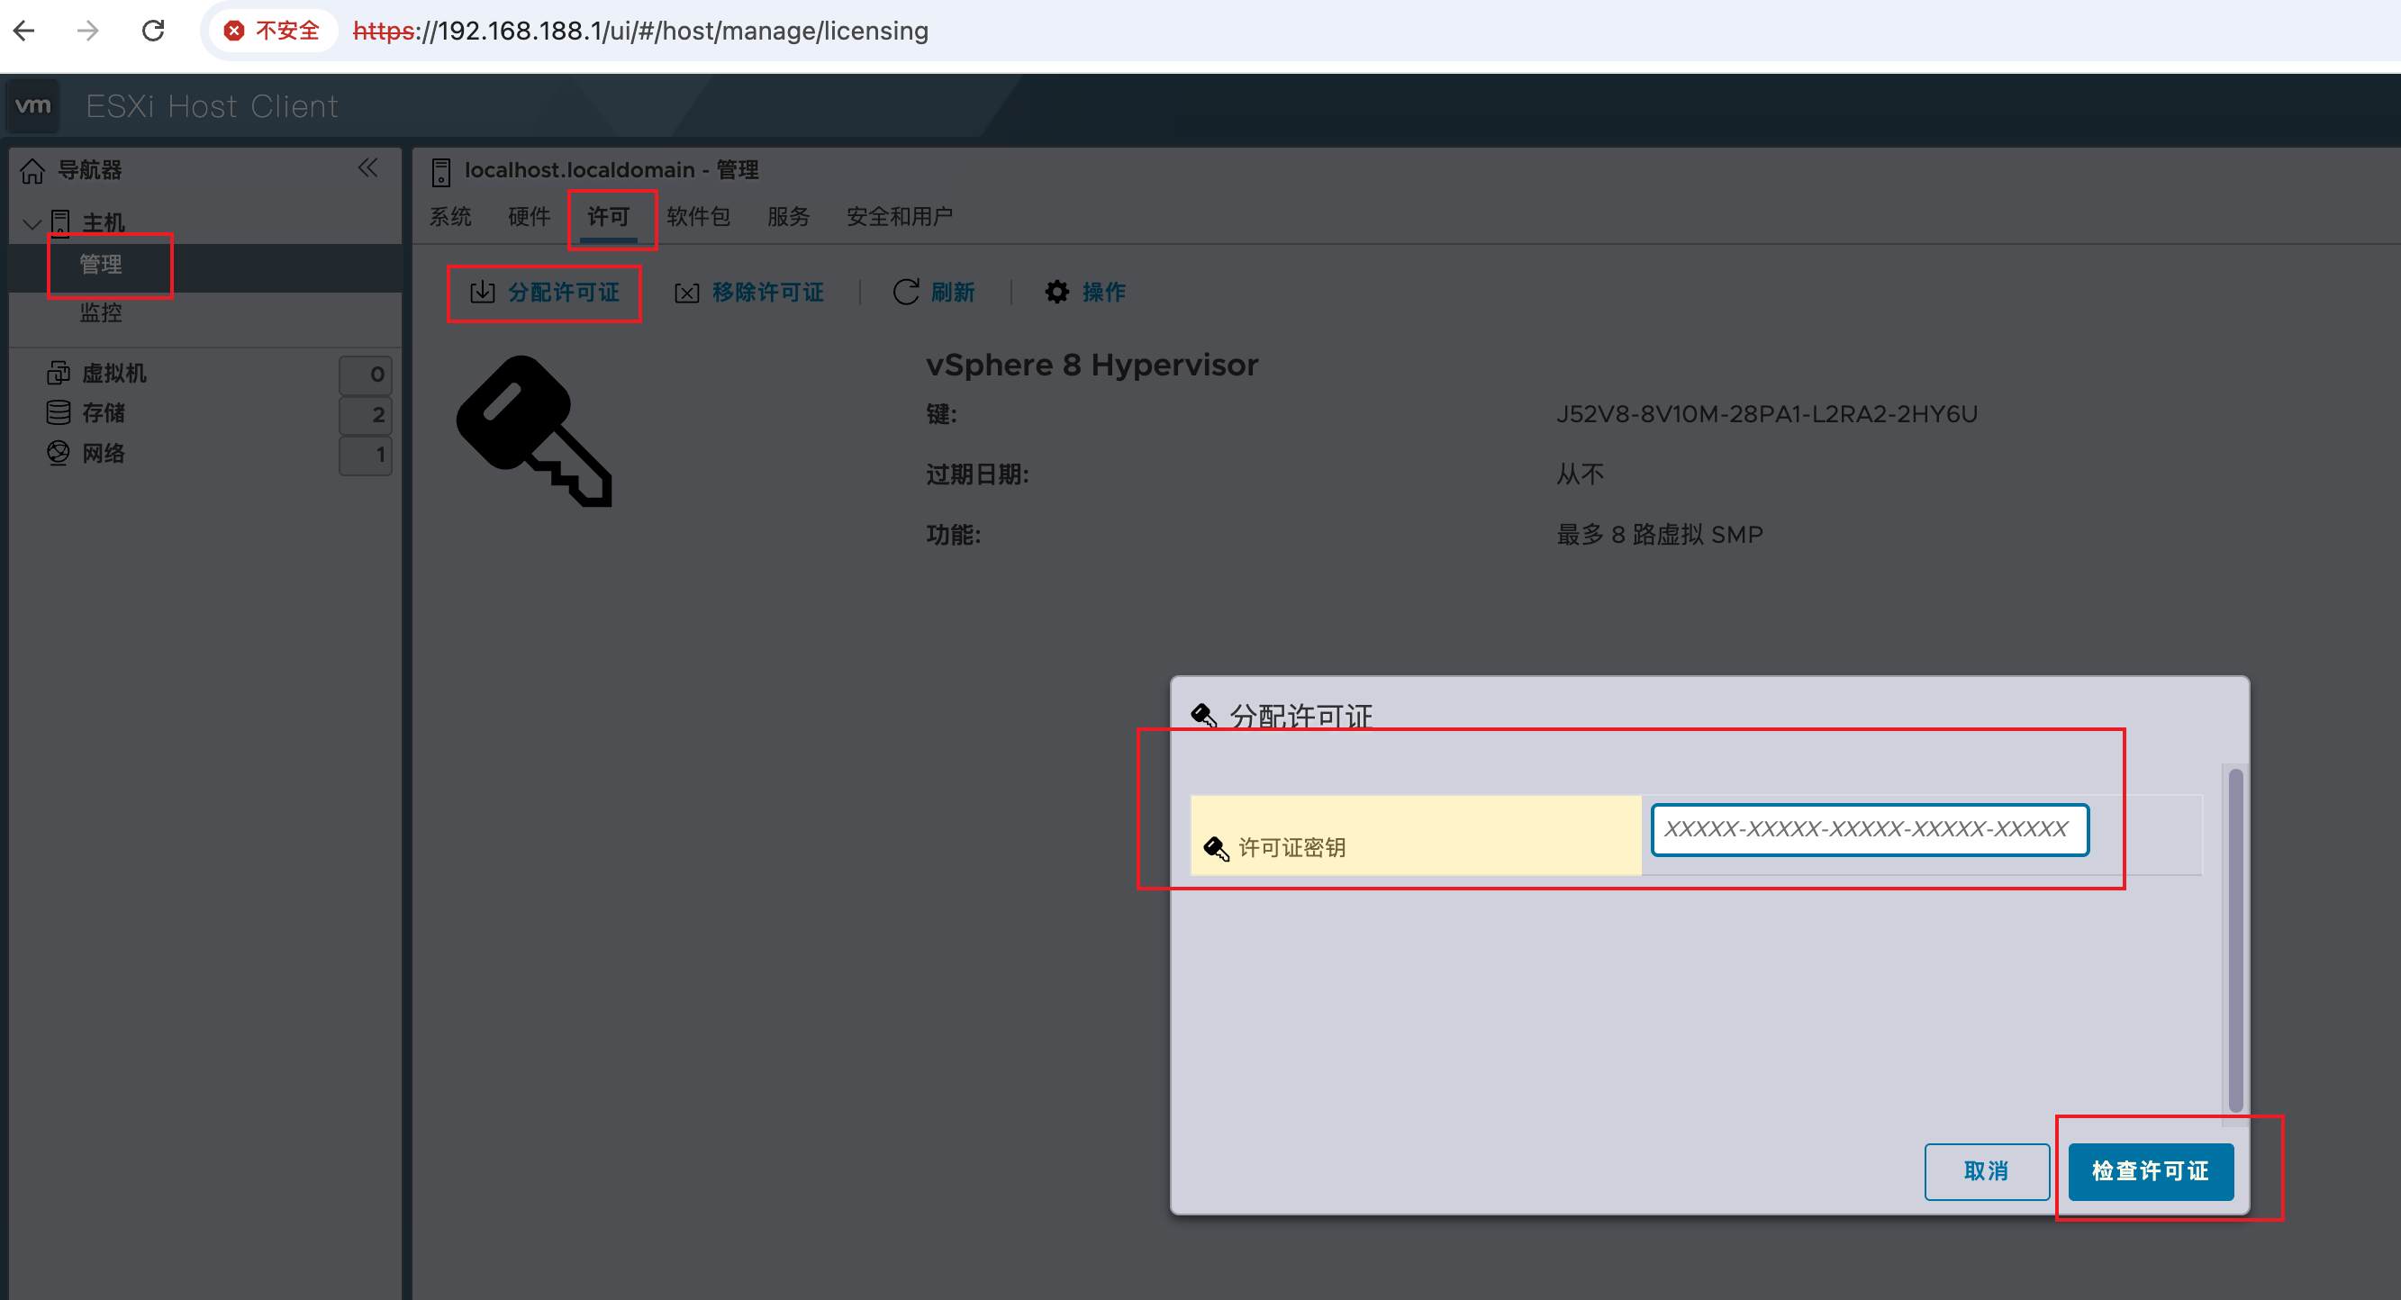Open the 不安全 security warning badge
The width and height of the screenshot is (2401, 1300).
tap(272, 31)
